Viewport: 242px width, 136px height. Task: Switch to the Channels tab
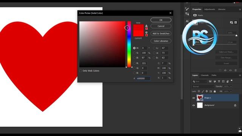click(x=205, y=75)
